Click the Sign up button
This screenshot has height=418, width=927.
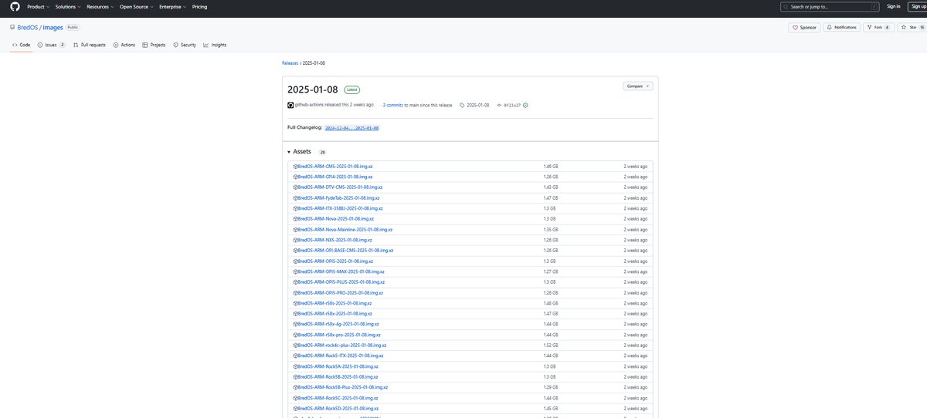pos(918,6)
